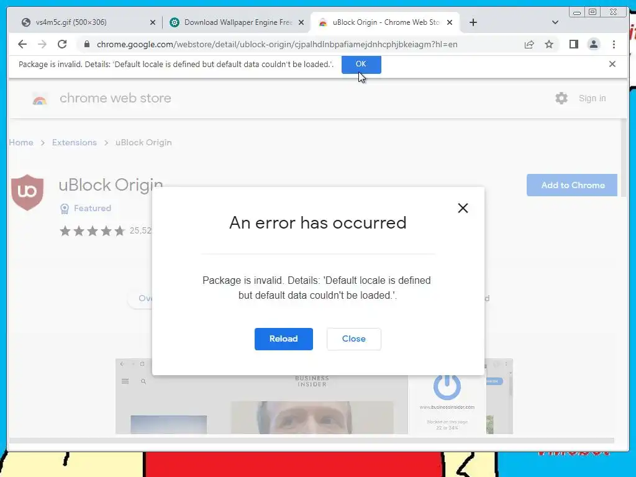The height and width of the screenshot is (477, 636).
Task: Select the uBlock Origin Chrome Web Store tab
Action: (x=385, y=22)
